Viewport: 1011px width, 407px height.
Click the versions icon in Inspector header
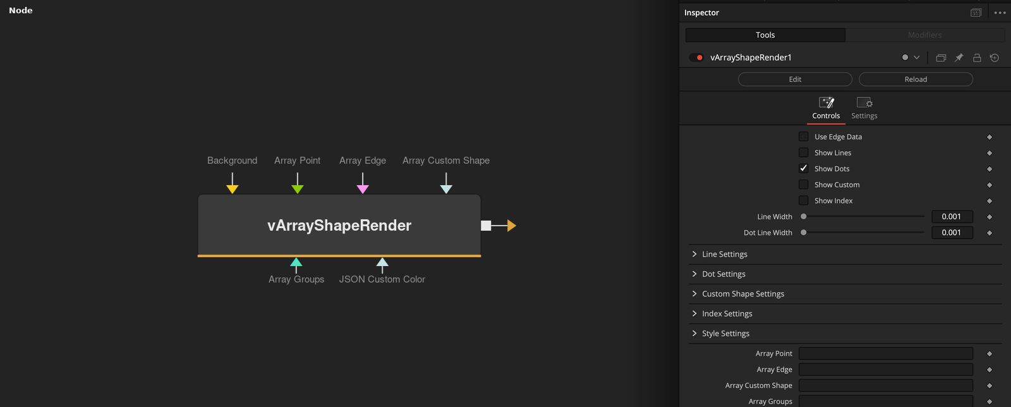(941, 58)
